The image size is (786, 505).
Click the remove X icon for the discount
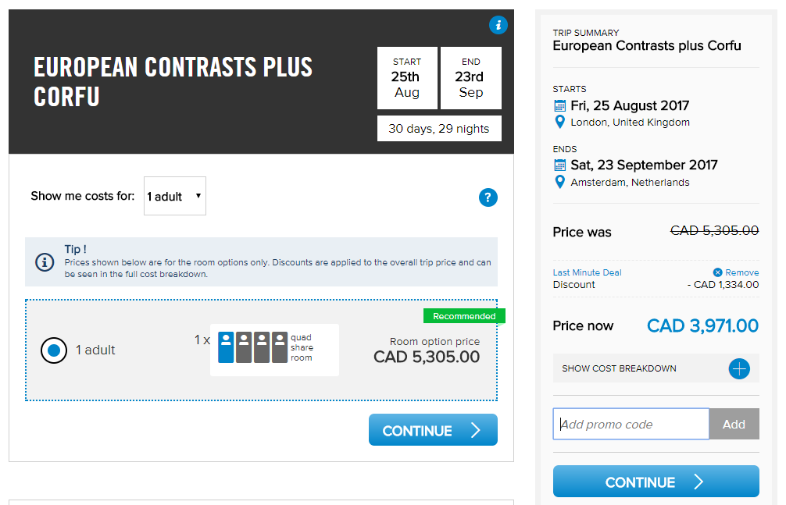[x=718, y=272]
